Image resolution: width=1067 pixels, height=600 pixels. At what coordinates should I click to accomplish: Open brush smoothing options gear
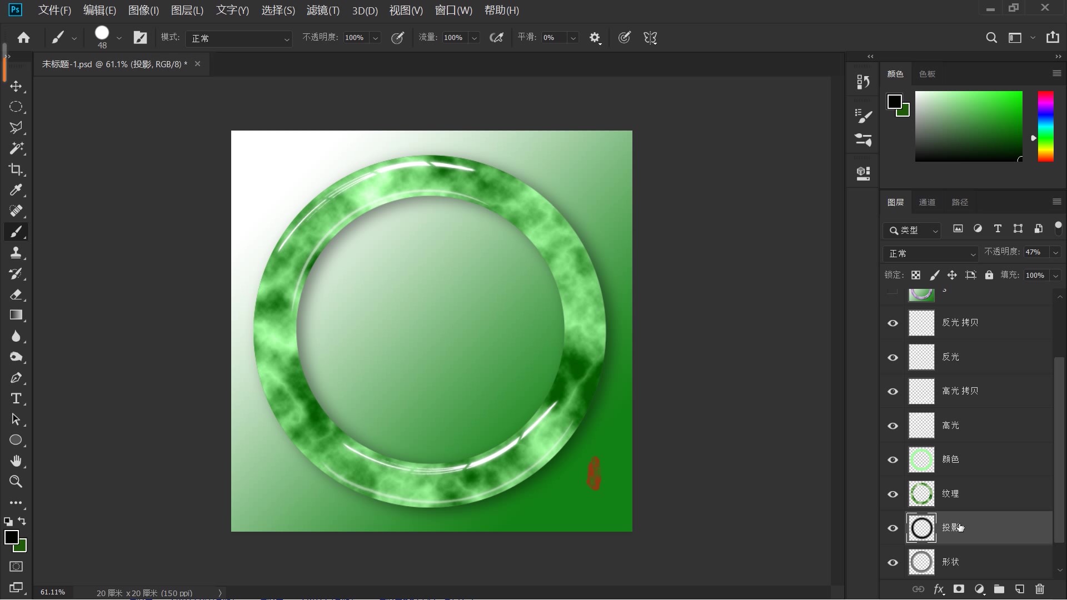[595, 38]
